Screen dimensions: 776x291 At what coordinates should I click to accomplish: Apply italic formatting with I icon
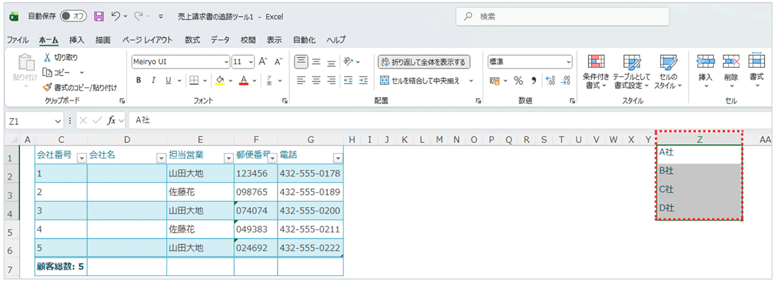(153, 81)
